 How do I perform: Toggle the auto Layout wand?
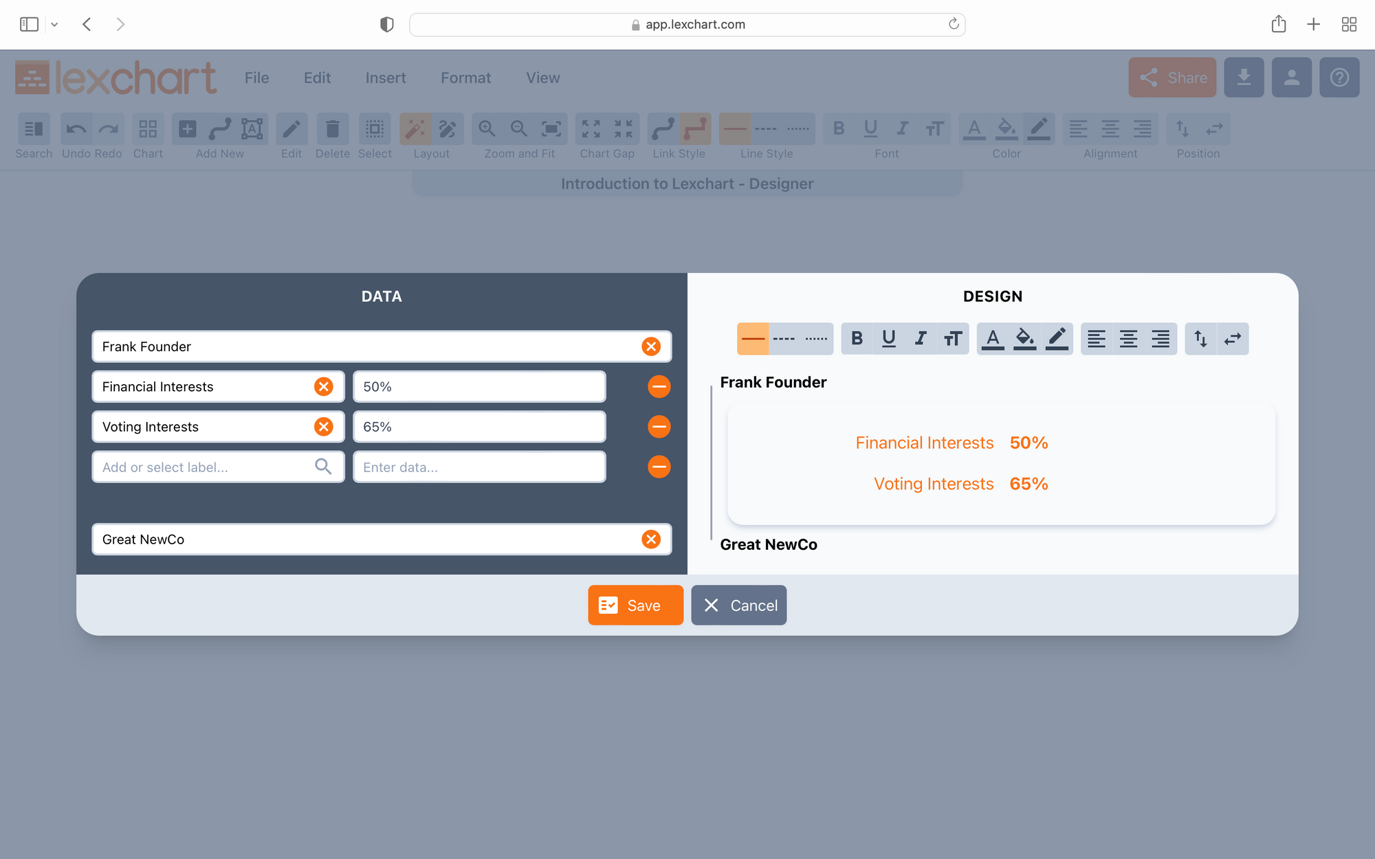415,129
